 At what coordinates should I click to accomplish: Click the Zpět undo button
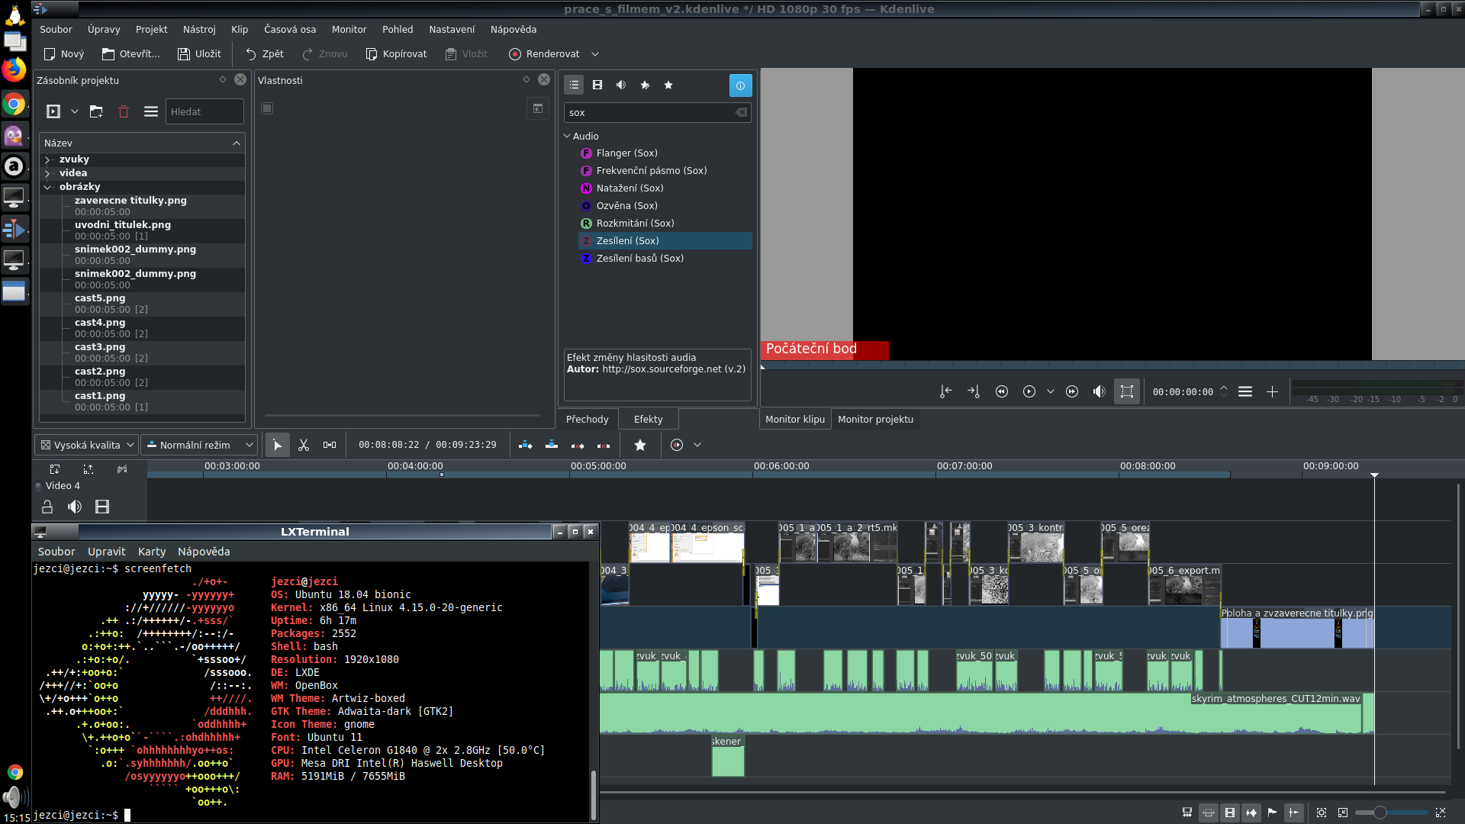point(264,54)
